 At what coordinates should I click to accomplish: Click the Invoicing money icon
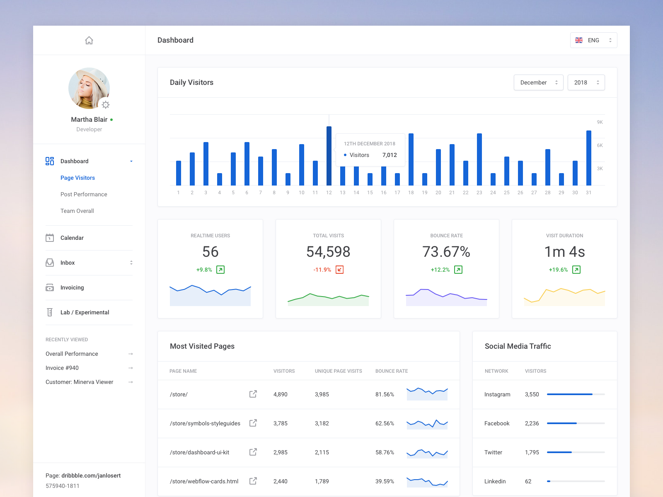pyautogui.click(x=50, y=287)
